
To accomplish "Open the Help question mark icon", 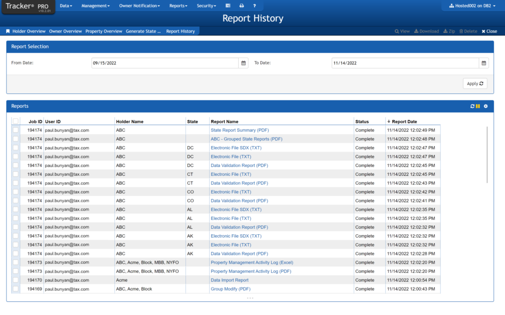I will tap(254, 5).
